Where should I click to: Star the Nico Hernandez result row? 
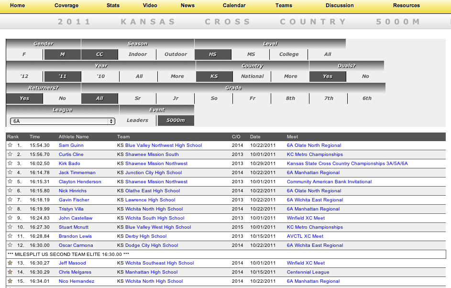click(10, 281)
